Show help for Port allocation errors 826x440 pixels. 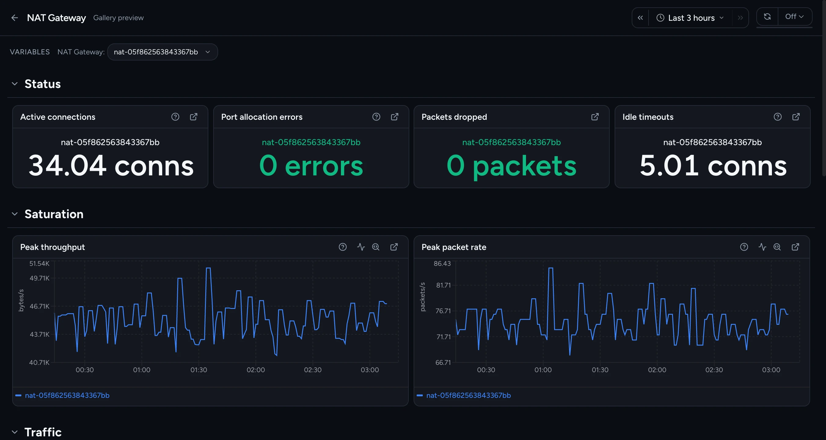pyautogui.click(x=376, y=117)
